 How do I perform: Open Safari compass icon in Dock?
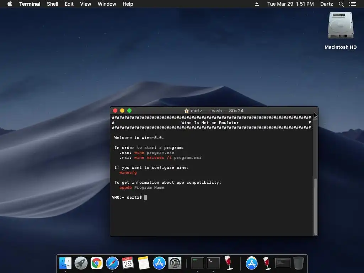tap(112, 263)
